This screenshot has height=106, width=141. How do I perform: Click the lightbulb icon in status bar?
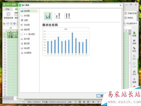click(x=98, y=102)
